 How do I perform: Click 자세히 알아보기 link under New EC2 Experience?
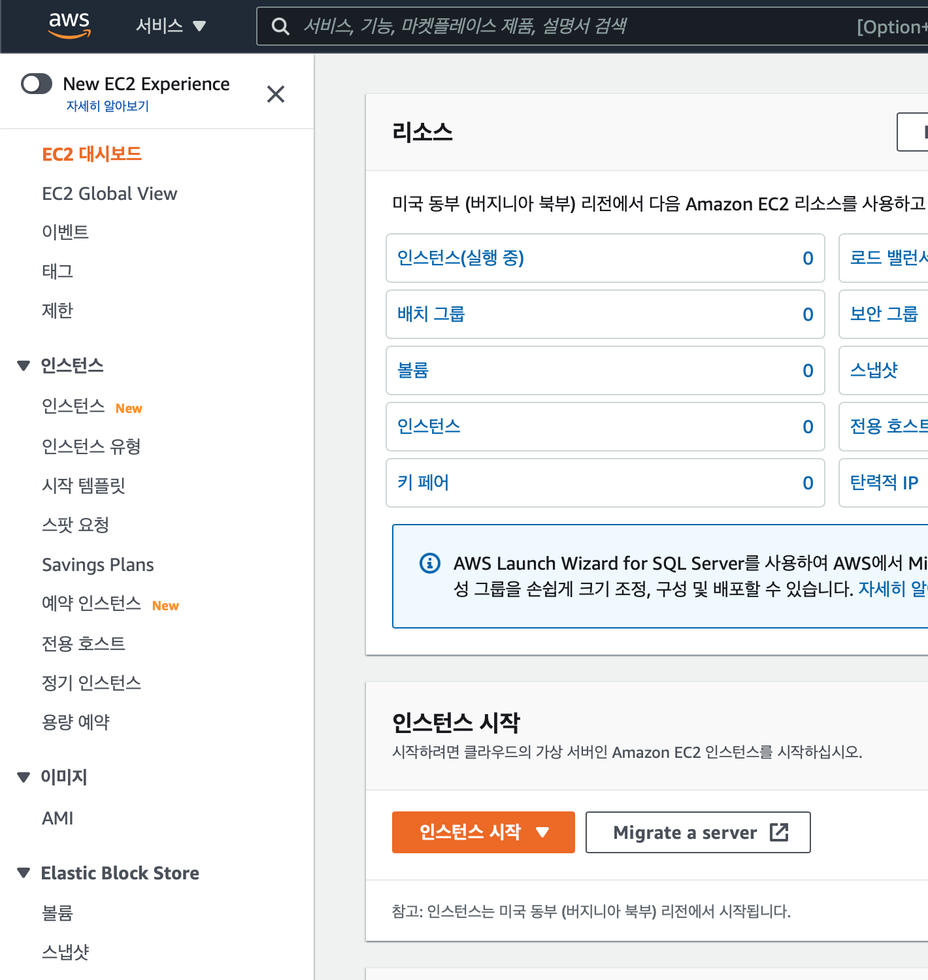coord(108,106)
